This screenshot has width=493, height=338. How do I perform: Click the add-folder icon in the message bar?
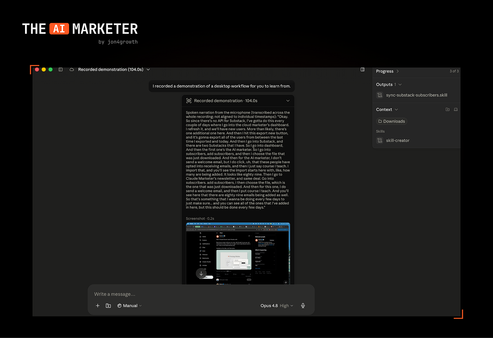click(x=108, y=306)
